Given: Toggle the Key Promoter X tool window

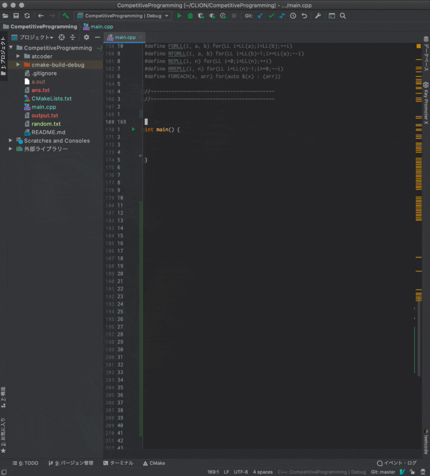Looking at the screenshot, I should click(426, 103).
